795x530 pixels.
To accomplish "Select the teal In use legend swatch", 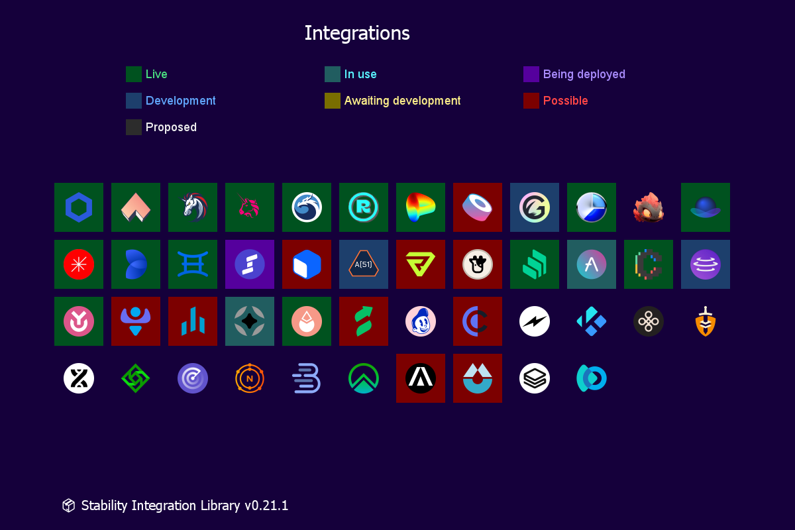I will [333, 74].
